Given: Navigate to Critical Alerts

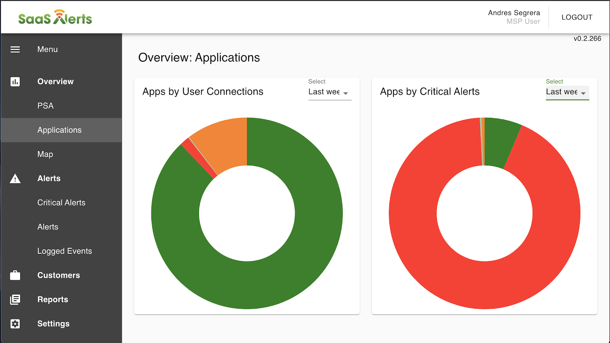Looking at the screenshot, I should tap(61, 202).
